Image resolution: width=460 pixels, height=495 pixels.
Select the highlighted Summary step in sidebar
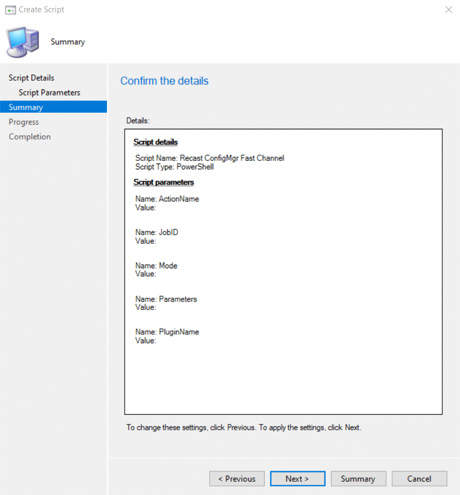click(26, 107)
